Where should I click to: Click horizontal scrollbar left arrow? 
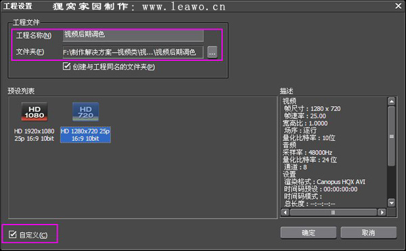pos(286,212)
